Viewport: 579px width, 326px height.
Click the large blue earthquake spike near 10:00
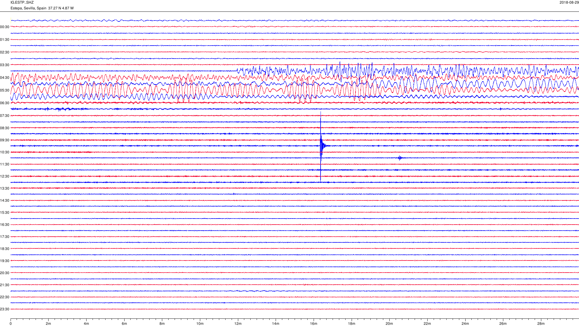pos(321,146)
